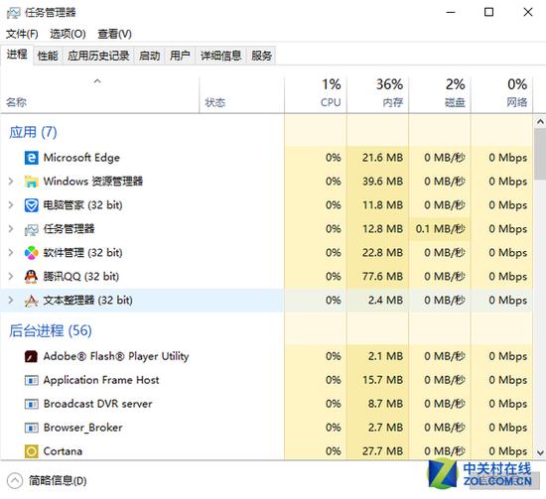The image size is (546, 499).
Task: Click the 腾讯QQ penguin icon
Action: (x=32, y=277)
